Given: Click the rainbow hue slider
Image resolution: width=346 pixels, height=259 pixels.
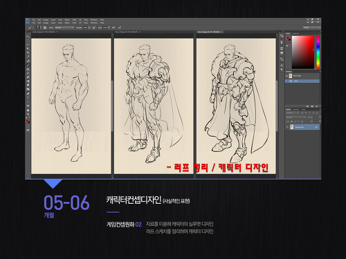Looking at the screenshot, I should [x=318, y=52].
